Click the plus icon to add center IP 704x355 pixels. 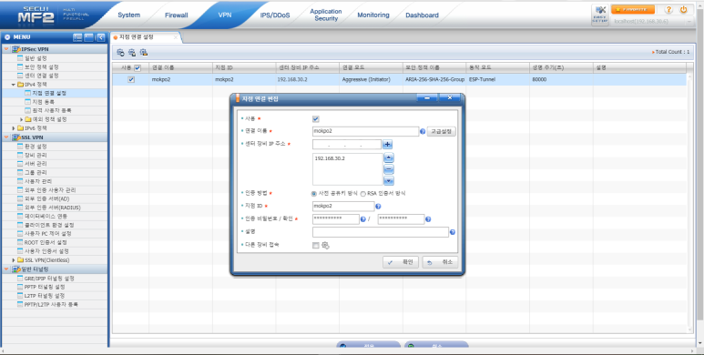coord(388,145)
